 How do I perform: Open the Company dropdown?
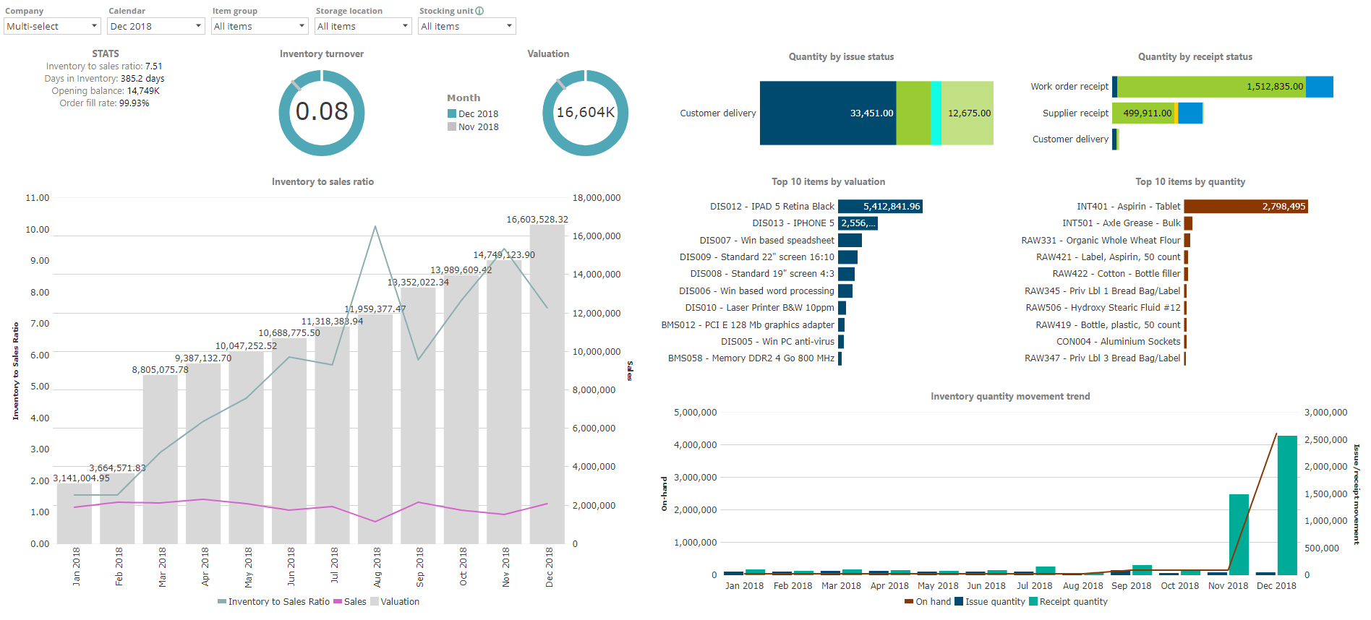click(52, 26)
